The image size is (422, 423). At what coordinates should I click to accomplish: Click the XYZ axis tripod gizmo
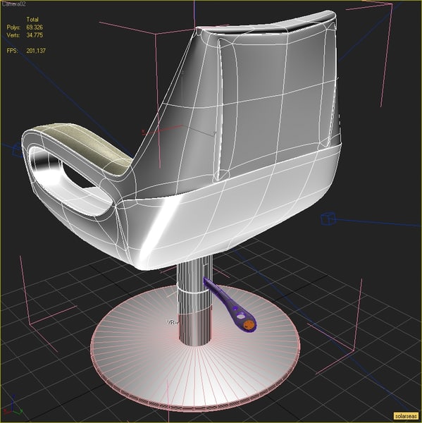click(x=13, y=407)
